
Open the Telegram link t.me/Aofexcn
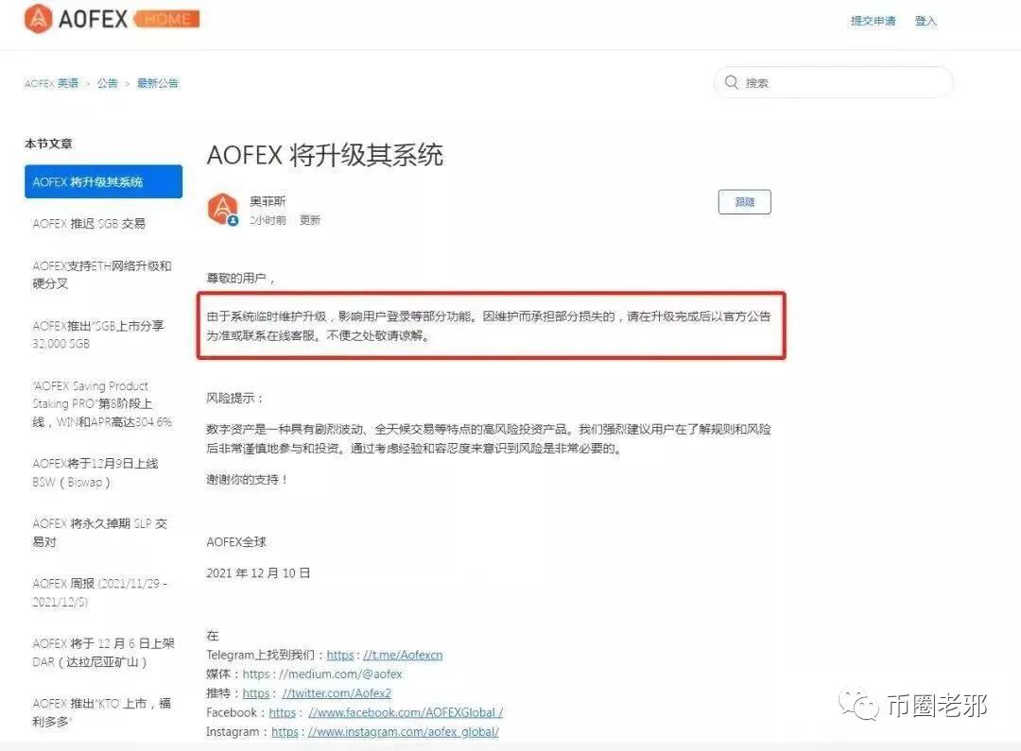[x=402, y=655]
